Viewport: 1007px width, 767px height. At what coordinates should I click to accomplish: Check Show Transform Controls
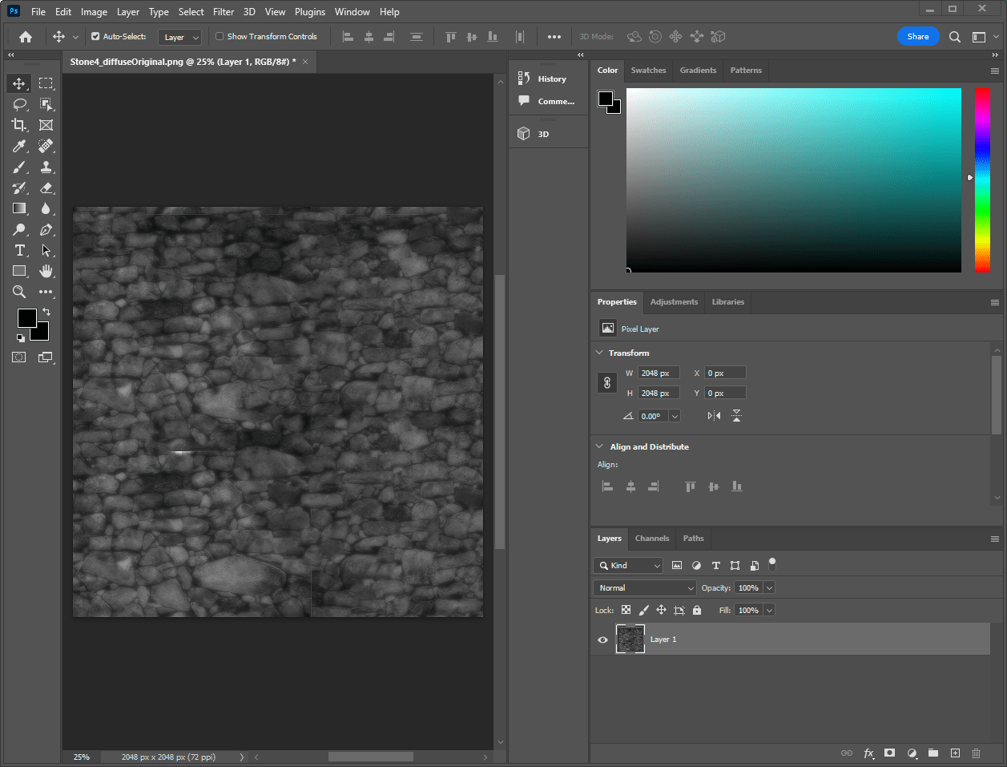tap(219, 36)
